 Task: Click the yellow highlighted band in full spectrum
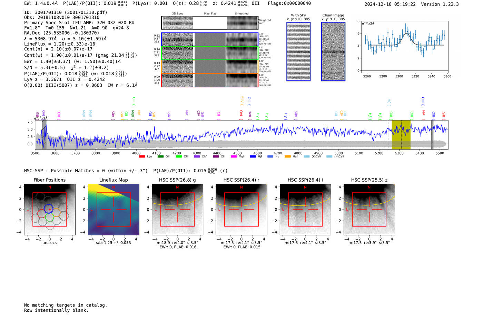point(401,135)
